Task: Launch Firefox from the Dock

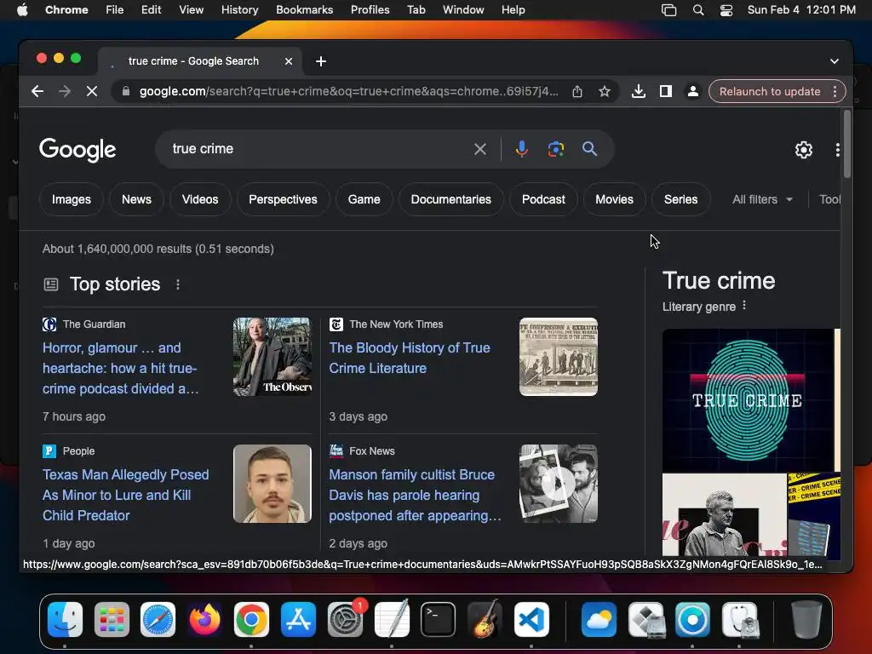Action: [x=204, y=619]
